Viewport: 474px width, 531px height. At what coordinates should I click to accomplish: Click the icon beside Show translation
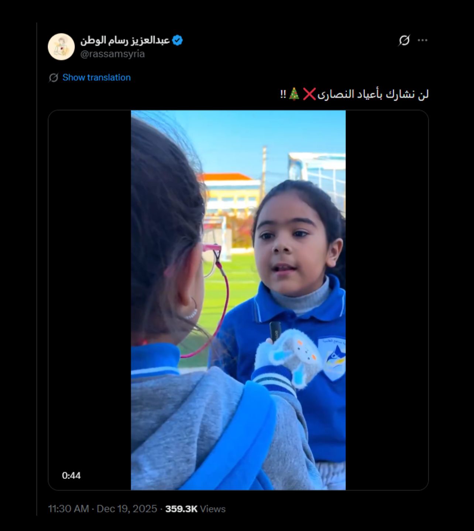(x=54, y=78)
